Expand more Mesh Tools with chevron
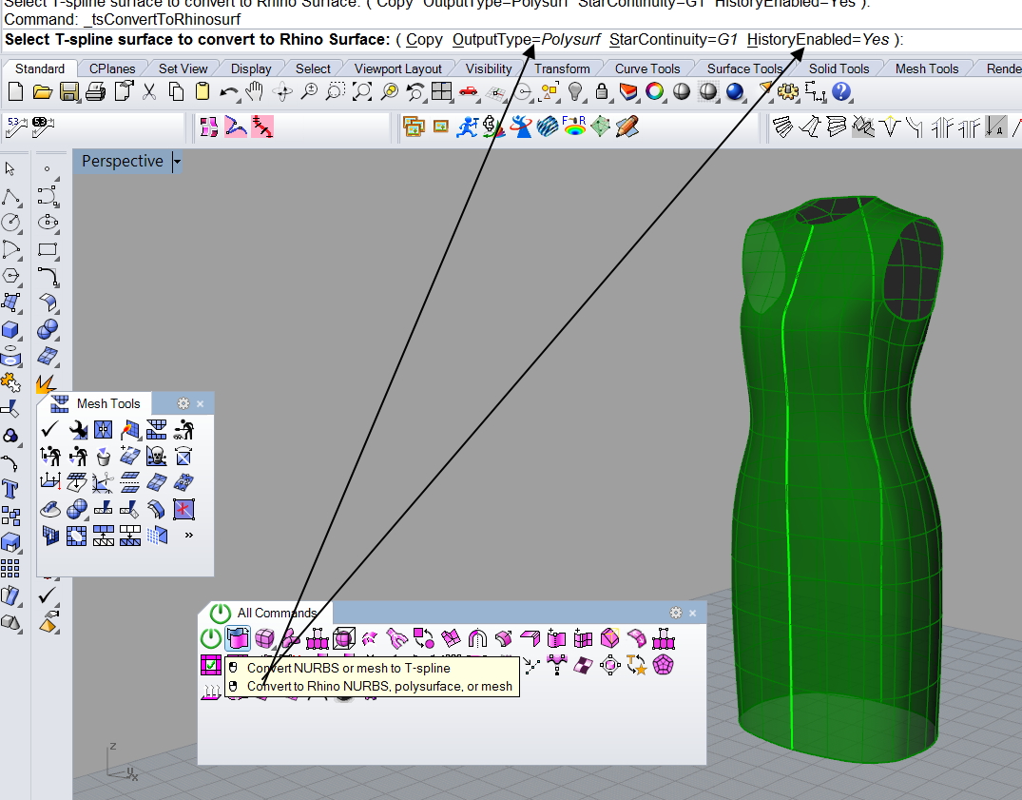Image resolution: width=1022 pixels, height=800 pixels. pyautogui.click(x=188, y=536)
